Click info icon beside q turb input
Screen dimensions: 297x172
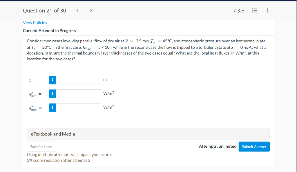pos(52,108)
